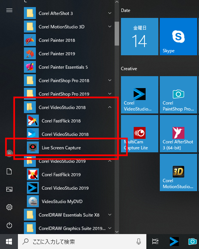Select Corel Painter 2018 label
The width and height of the screenshot is (199, 249).
(x=57, y=40)
